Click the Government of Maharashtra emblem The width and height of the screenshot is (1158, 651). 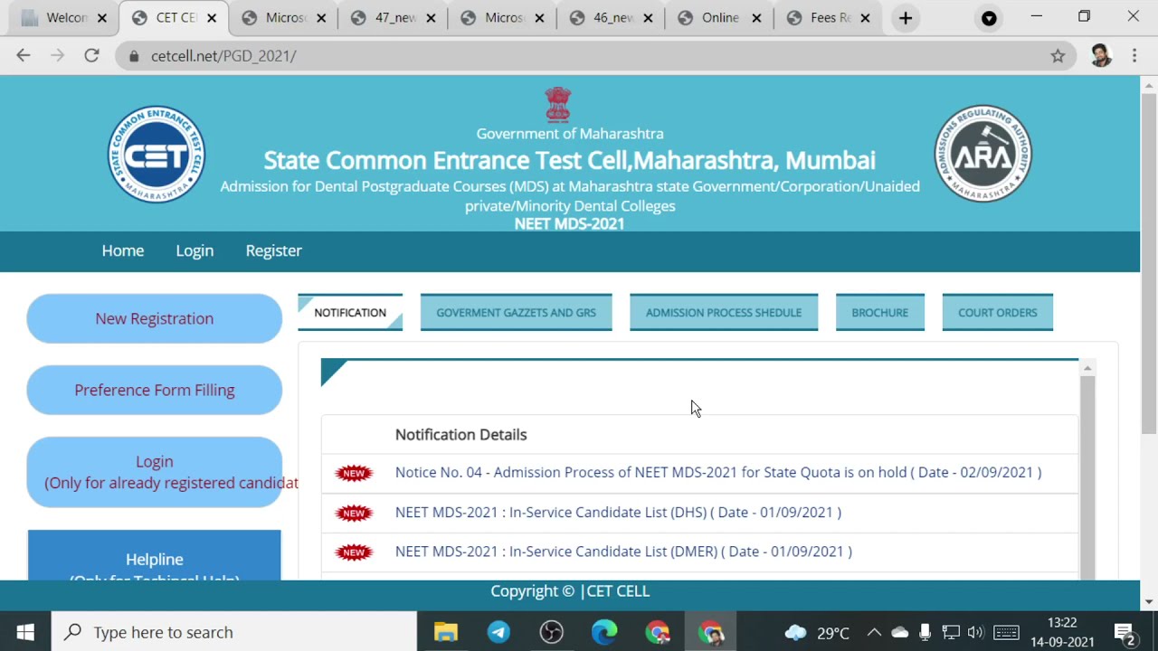click(x=558, y=104)
